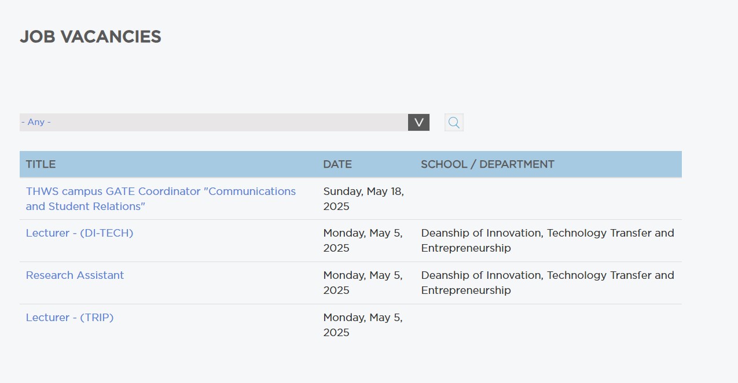The width and height of the screenshot is (738, 383).
Task: Click the magnifier search icon
Action: [454, 122]
